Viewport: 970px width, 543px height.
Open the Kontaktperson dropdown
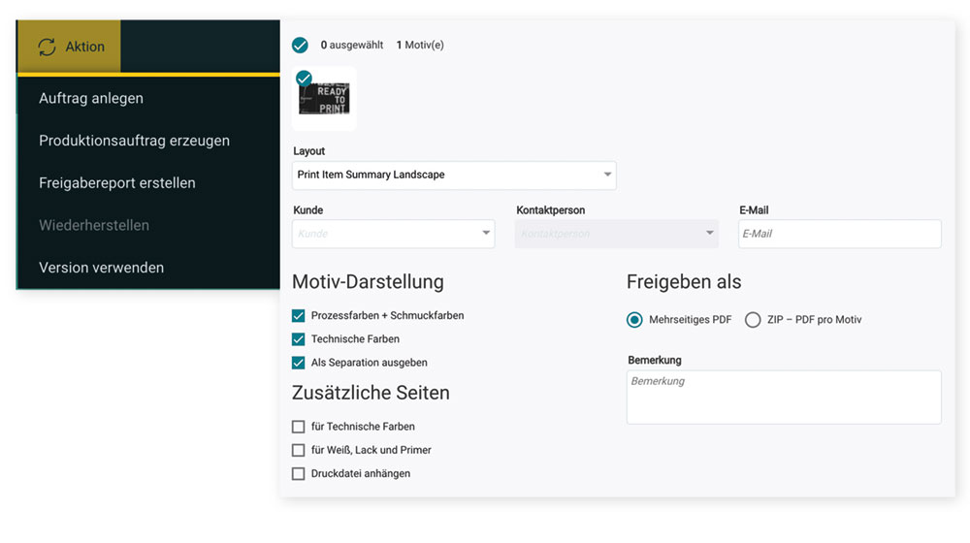(616, 234)
